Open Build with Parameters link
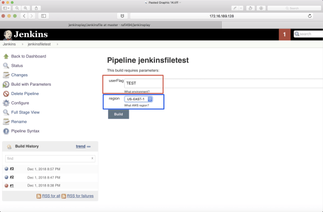The image size is (323, 212). (x=31, y=84)
